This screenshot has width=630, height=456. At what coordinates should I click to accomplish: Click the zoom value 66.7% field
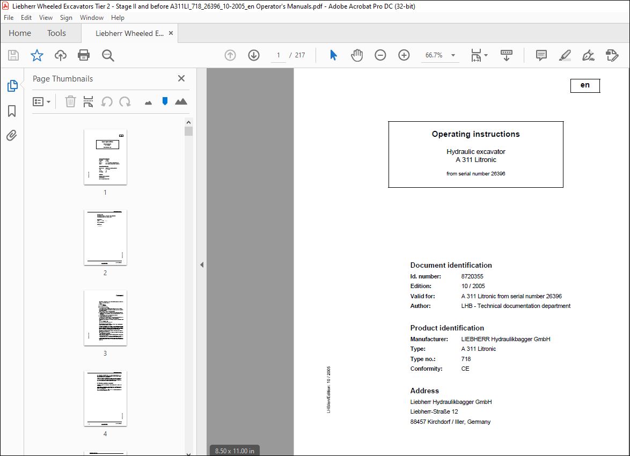(434, 55)
